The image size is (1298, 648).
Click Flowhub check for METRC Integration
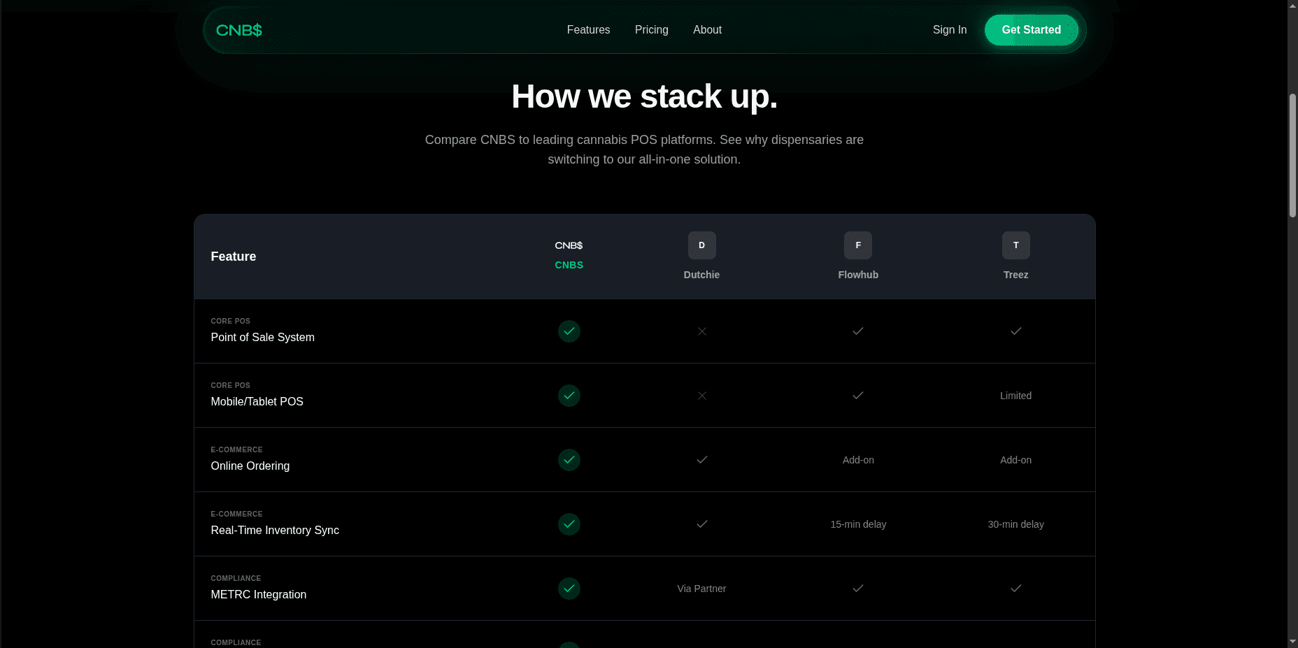pos(858,589)
